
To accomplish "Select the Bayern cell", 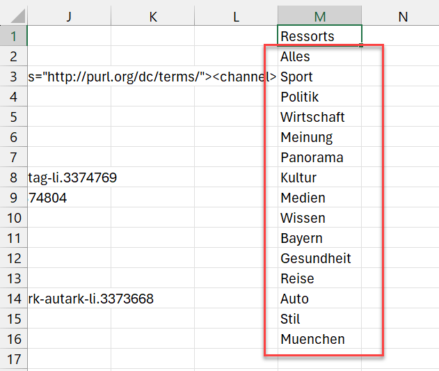I will point(319,238).
